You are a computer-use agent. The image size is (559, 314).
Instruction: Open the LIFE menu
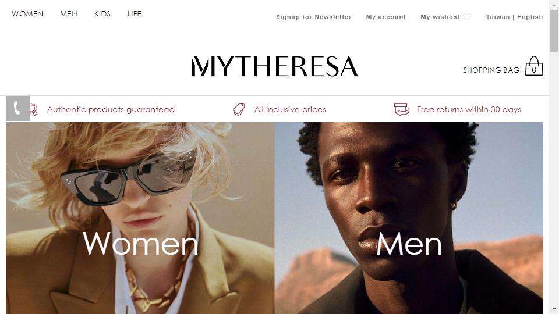pyautogui.click(x=135, y=13)
